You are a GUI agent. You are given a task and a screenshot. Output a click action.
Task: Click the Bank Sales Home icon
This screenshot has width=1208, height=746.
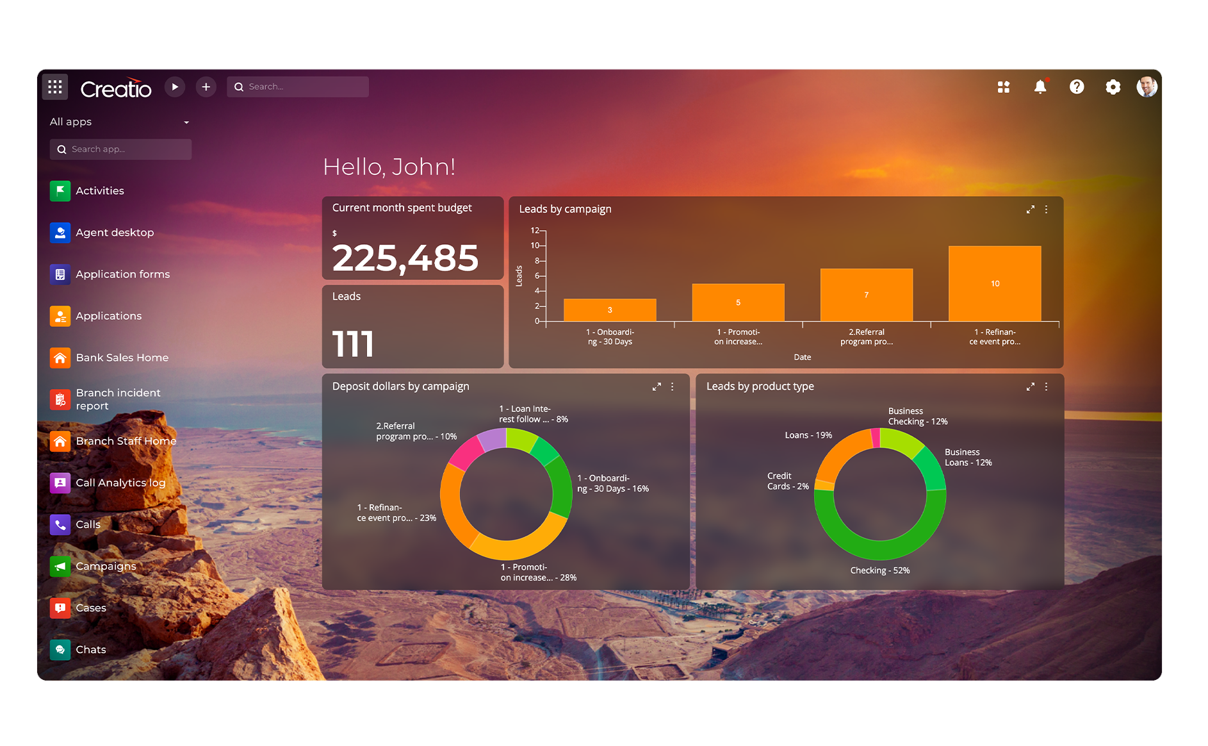pyautogui.click(x=60, y=357)
